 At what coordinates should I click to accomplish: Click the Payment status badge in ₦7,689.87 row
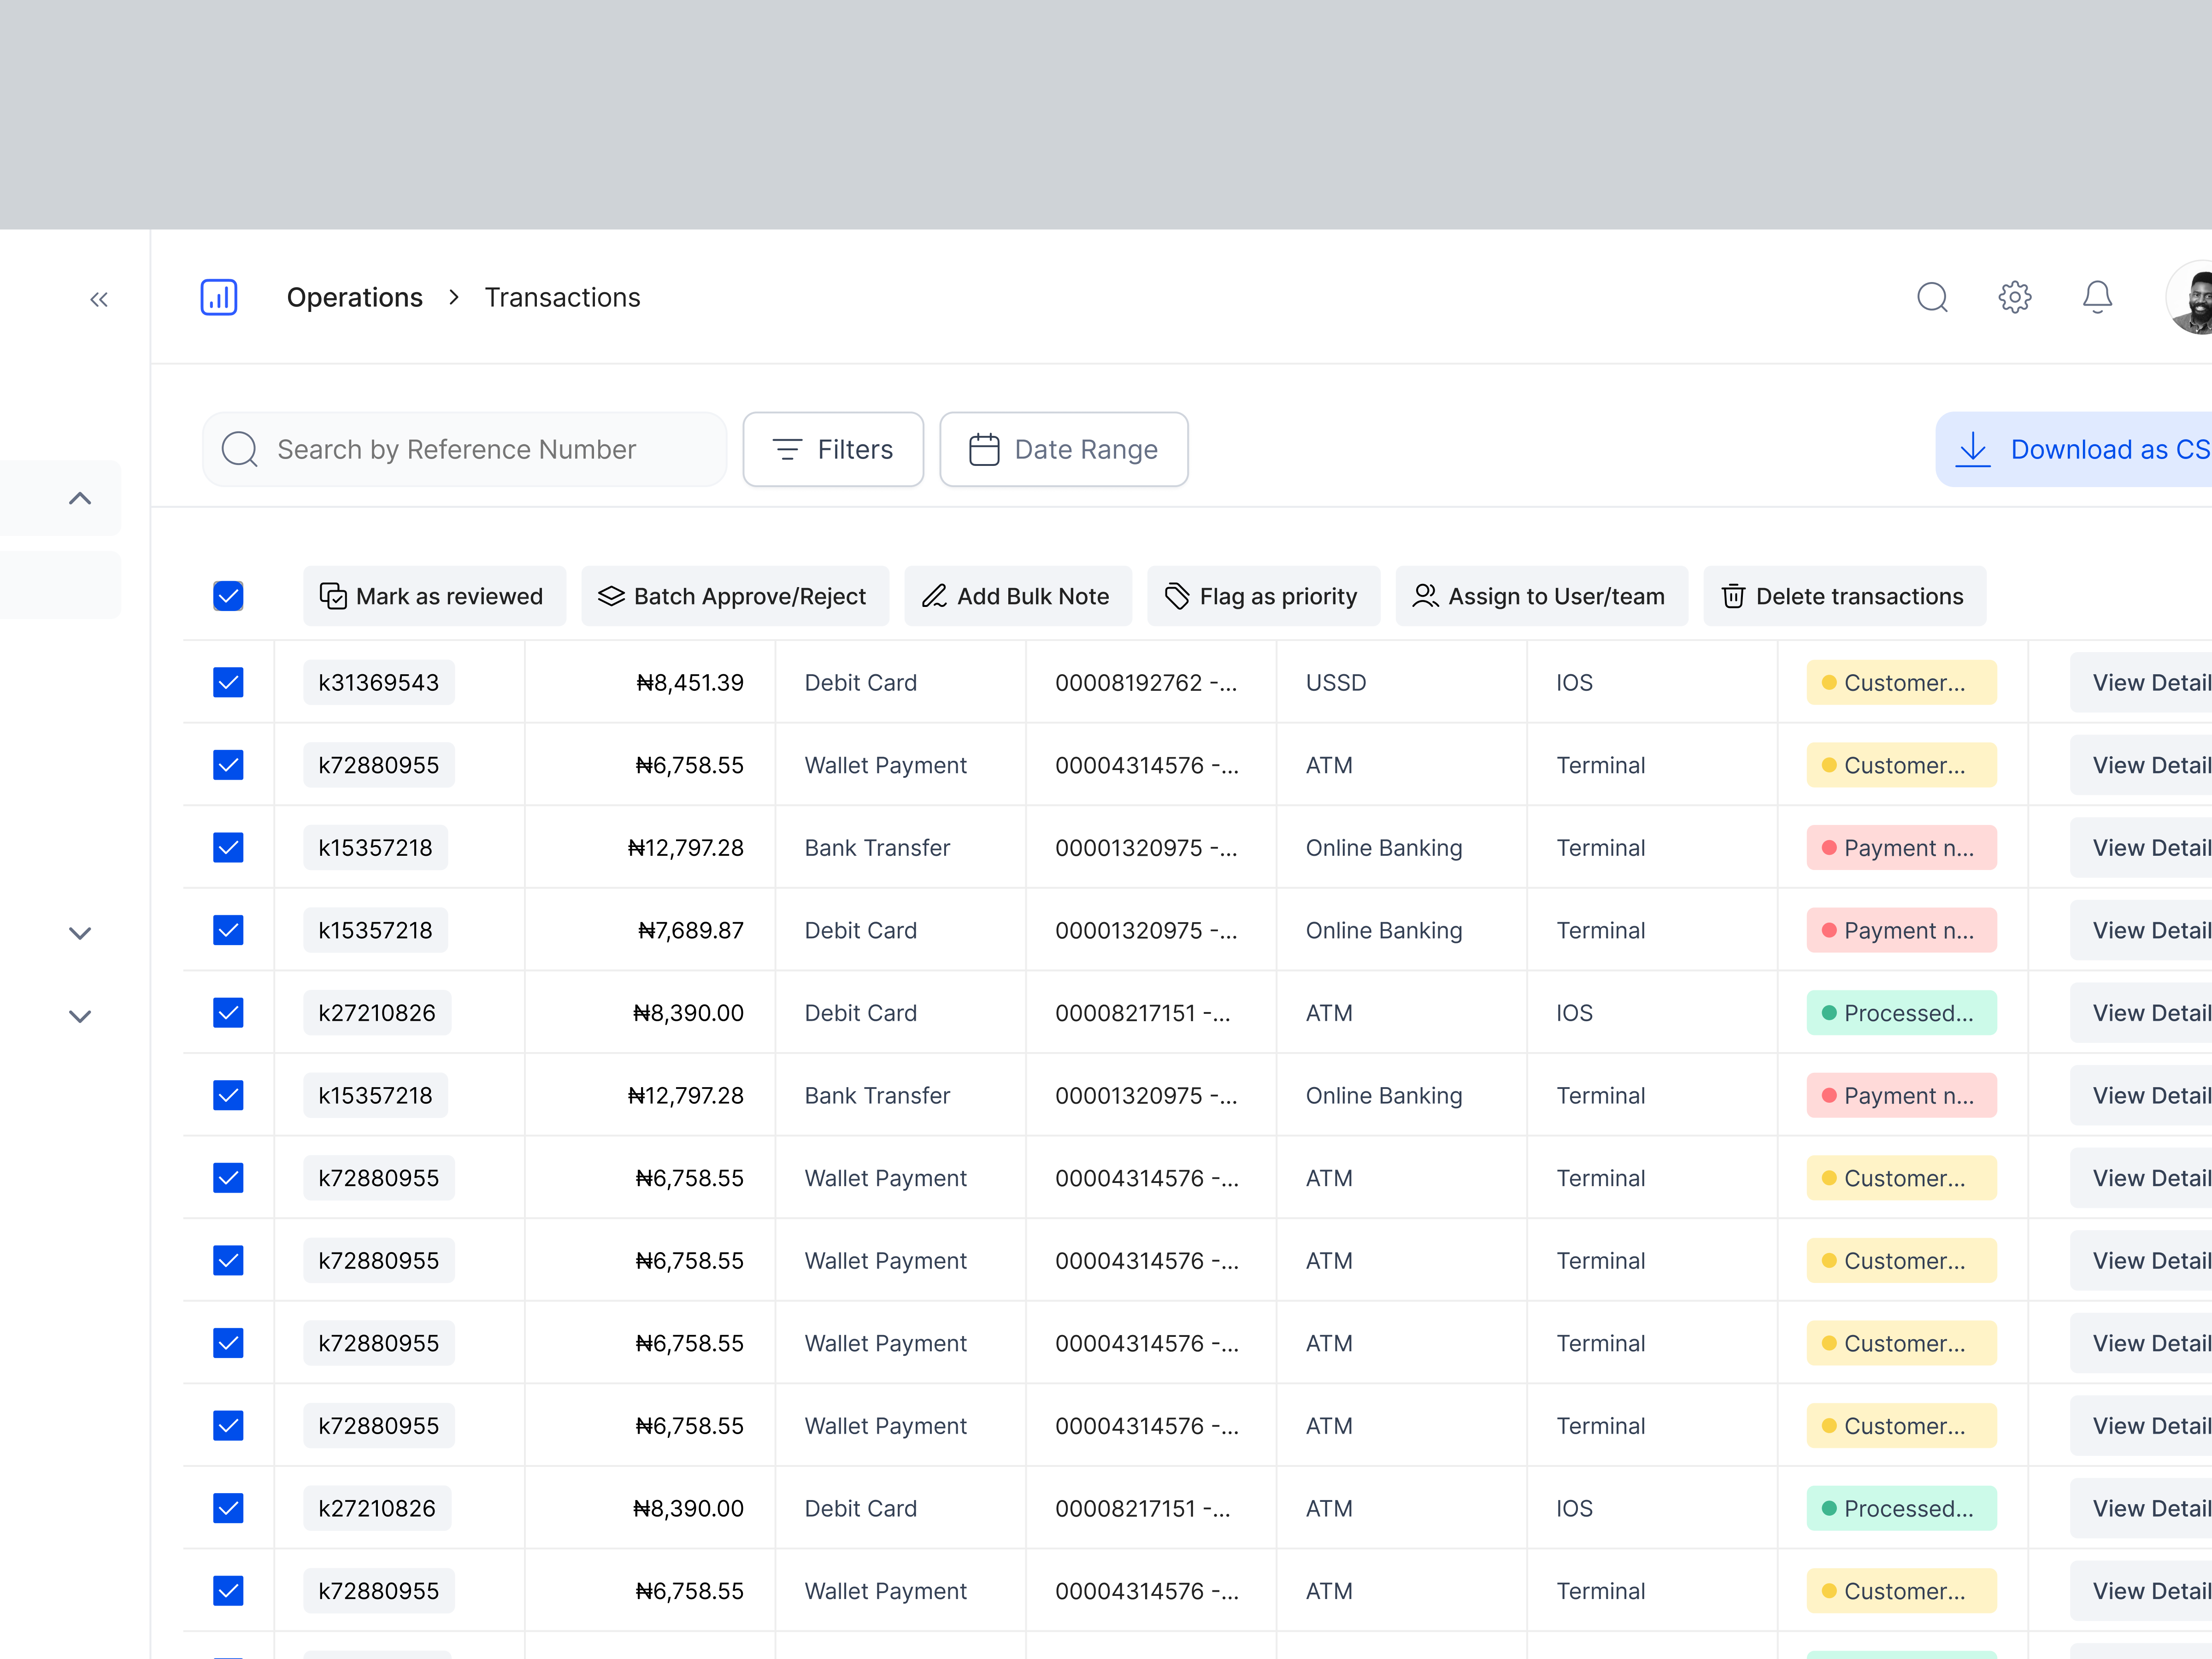[1901, 931]
